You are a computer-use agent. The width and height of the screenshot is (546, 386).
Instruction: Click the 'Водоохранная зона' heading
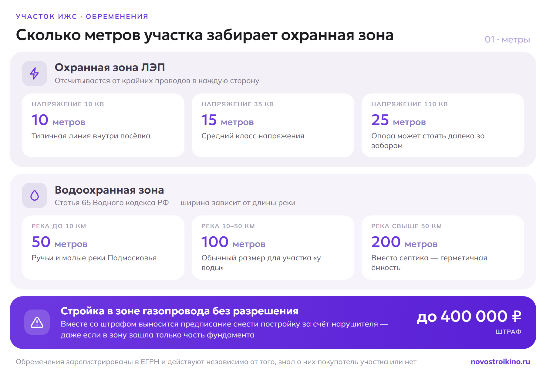click(x=109, y=190)
